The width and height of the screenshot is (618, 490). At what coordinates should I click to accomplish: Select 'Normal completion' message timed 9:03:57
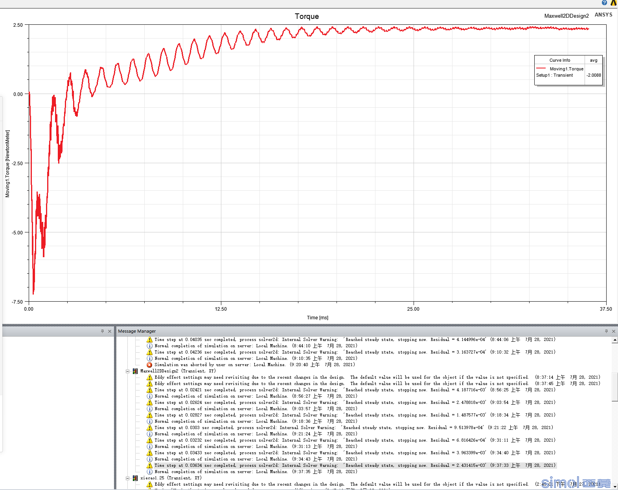[x=256, y=409]
